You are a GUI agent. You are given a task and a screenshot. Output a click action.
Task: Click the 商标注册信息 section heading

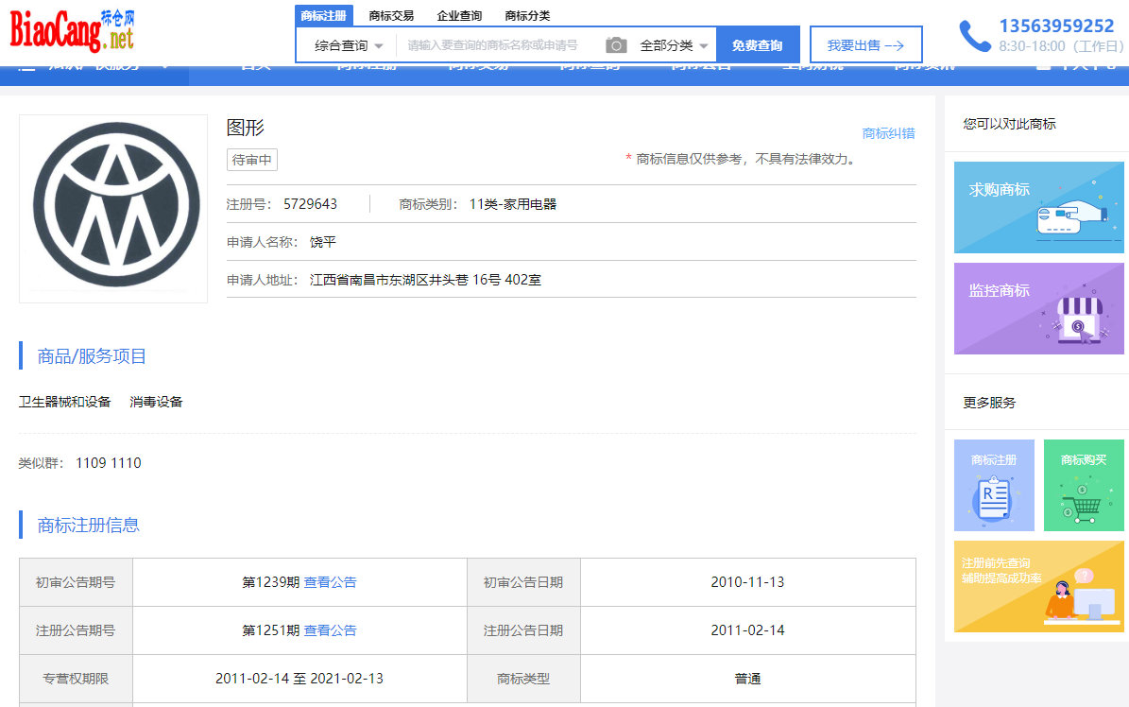pyautogui.click(x=88, y=525)
